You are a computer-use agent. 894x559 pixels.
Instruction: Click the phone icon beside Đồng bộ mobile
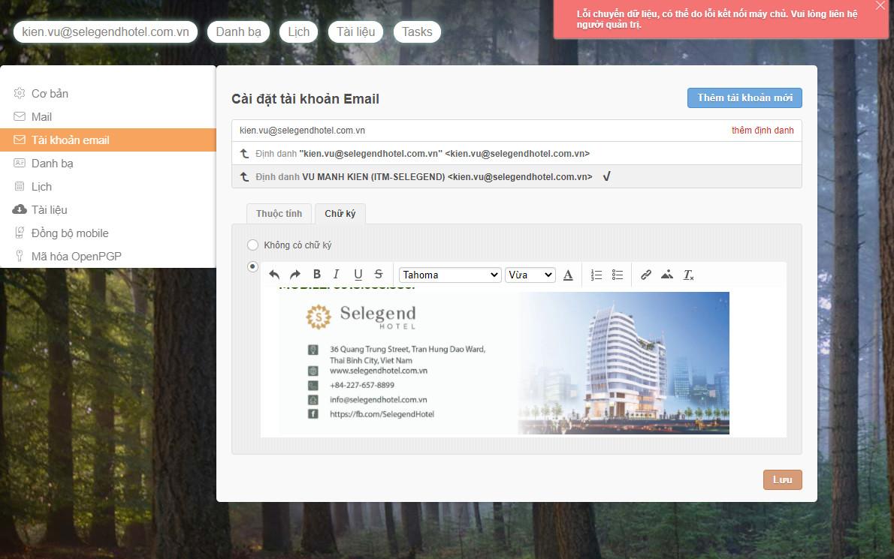[x=20, y=233]
